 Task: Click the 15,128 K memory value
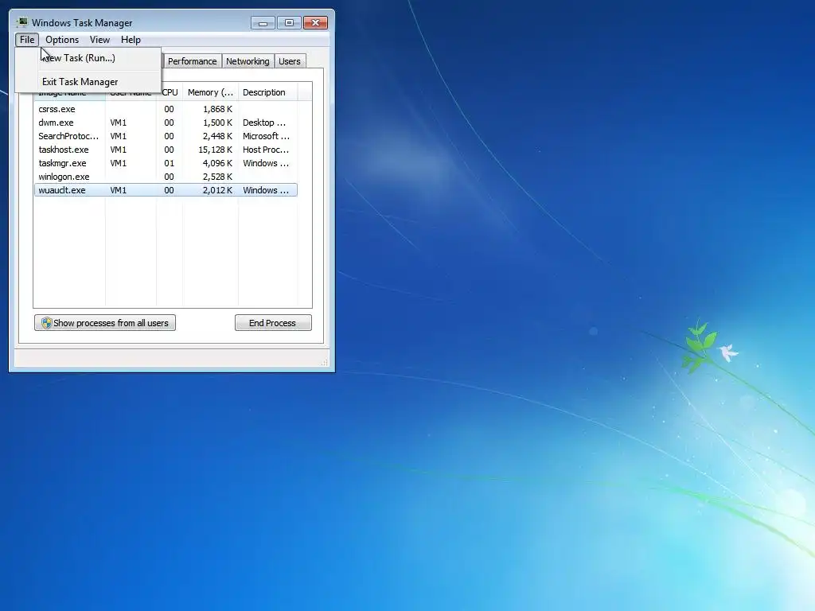pos(215,150)
